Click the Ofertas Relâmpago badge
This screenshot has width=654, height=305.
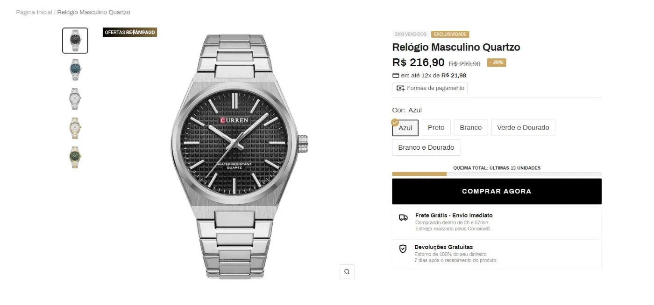pyautogui.click(x=130, y=32)
